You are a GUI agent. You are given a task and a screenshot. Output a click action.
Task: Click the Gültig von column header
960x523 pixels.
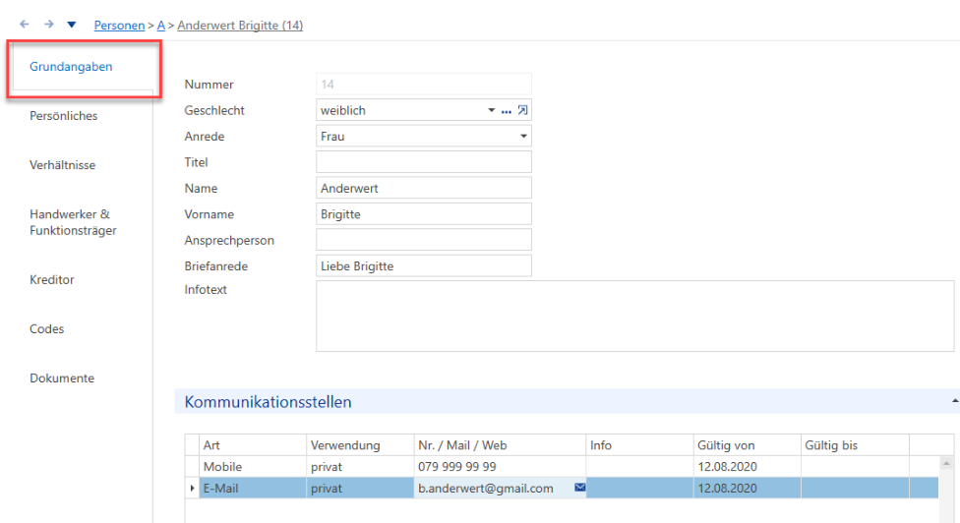click(747, 445)
